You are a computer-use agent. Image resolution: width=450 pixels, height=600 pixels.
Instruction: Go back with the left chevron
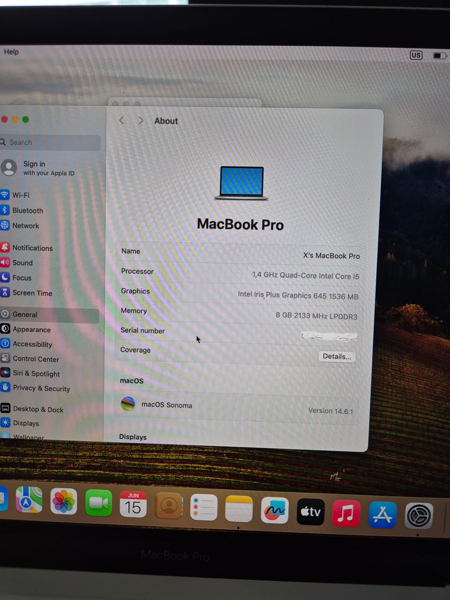(121, 120)
